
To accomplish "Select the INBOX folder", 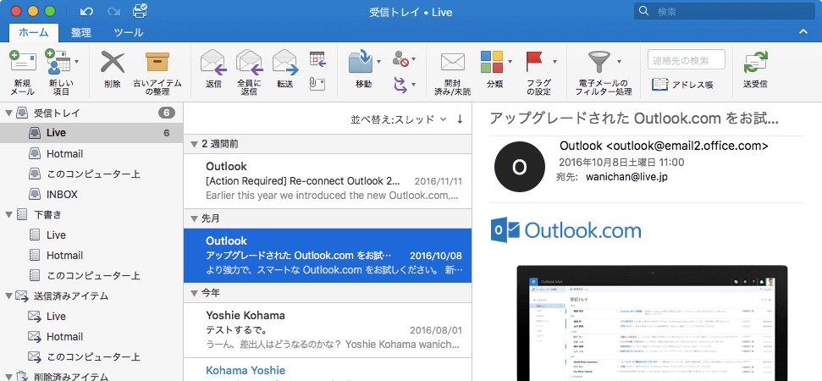I will coord(91,195).
